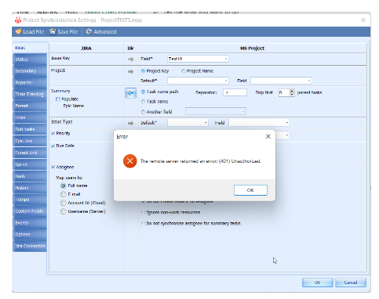This screenshot has width=379, height=299.
Task: Select the Project Name radio button
Action: [184, 71]
